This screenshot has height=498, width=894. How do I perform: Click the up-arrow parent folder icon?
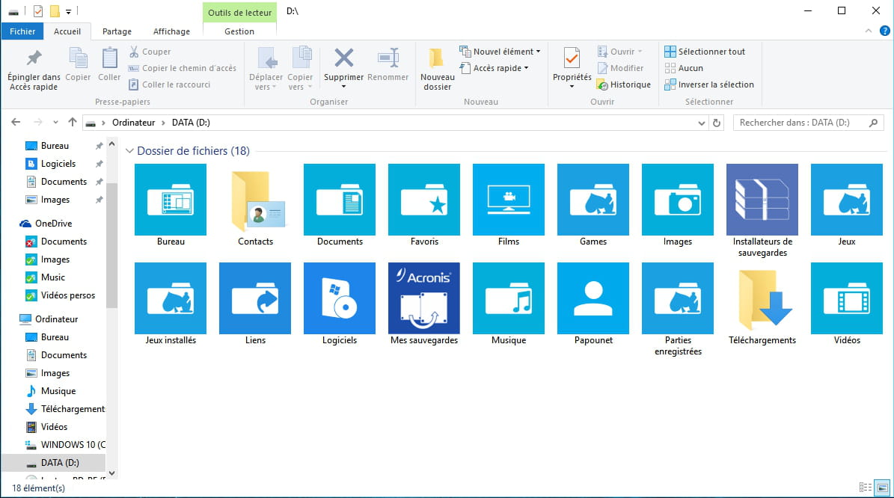pyautogui.click(x=73, y=123)
